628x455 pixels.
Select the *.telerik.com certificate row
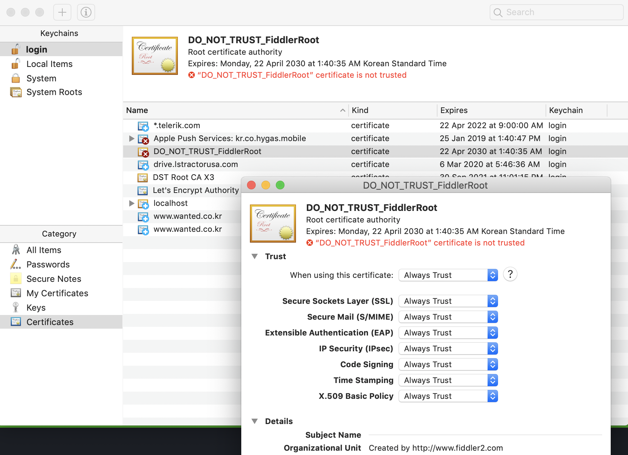(376, 126)
